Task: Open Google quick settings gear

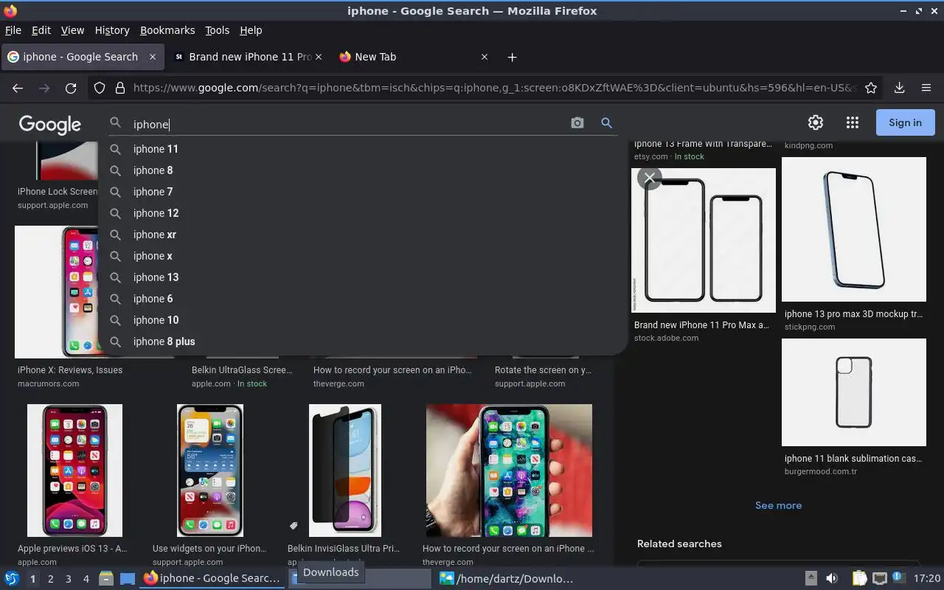Action: pyautogui.click(x=816, y=122)
